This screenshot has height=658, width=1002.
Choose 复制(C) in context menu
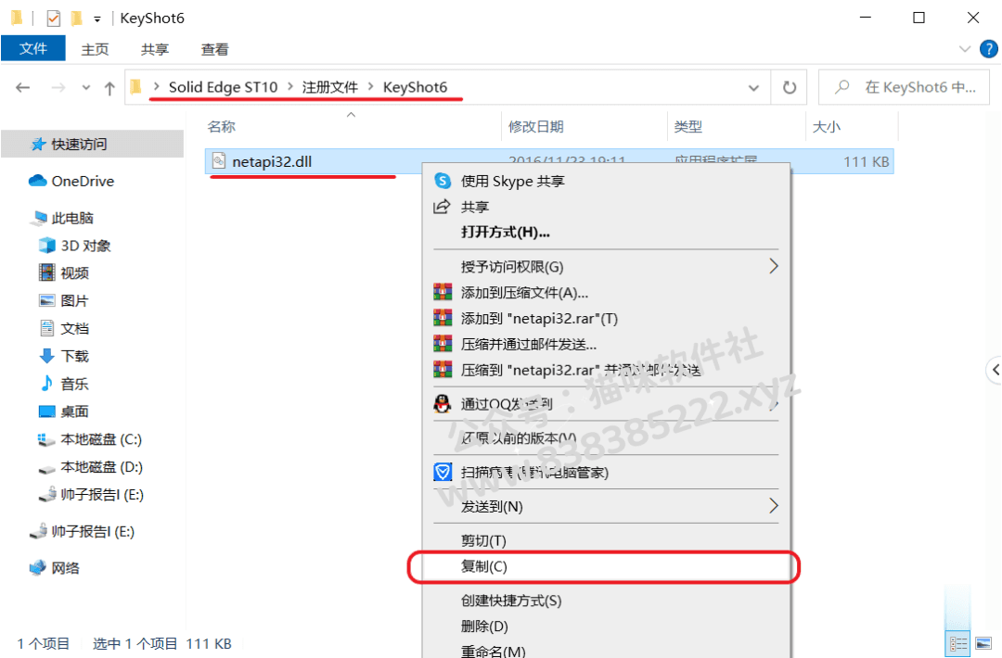606,567
